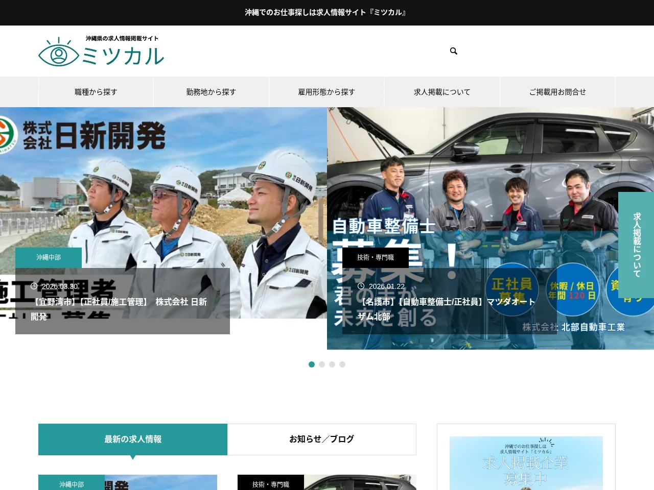Screen dimensions: 654x490
Task: Click the search magnifier icon
Action: coord(454,51)
